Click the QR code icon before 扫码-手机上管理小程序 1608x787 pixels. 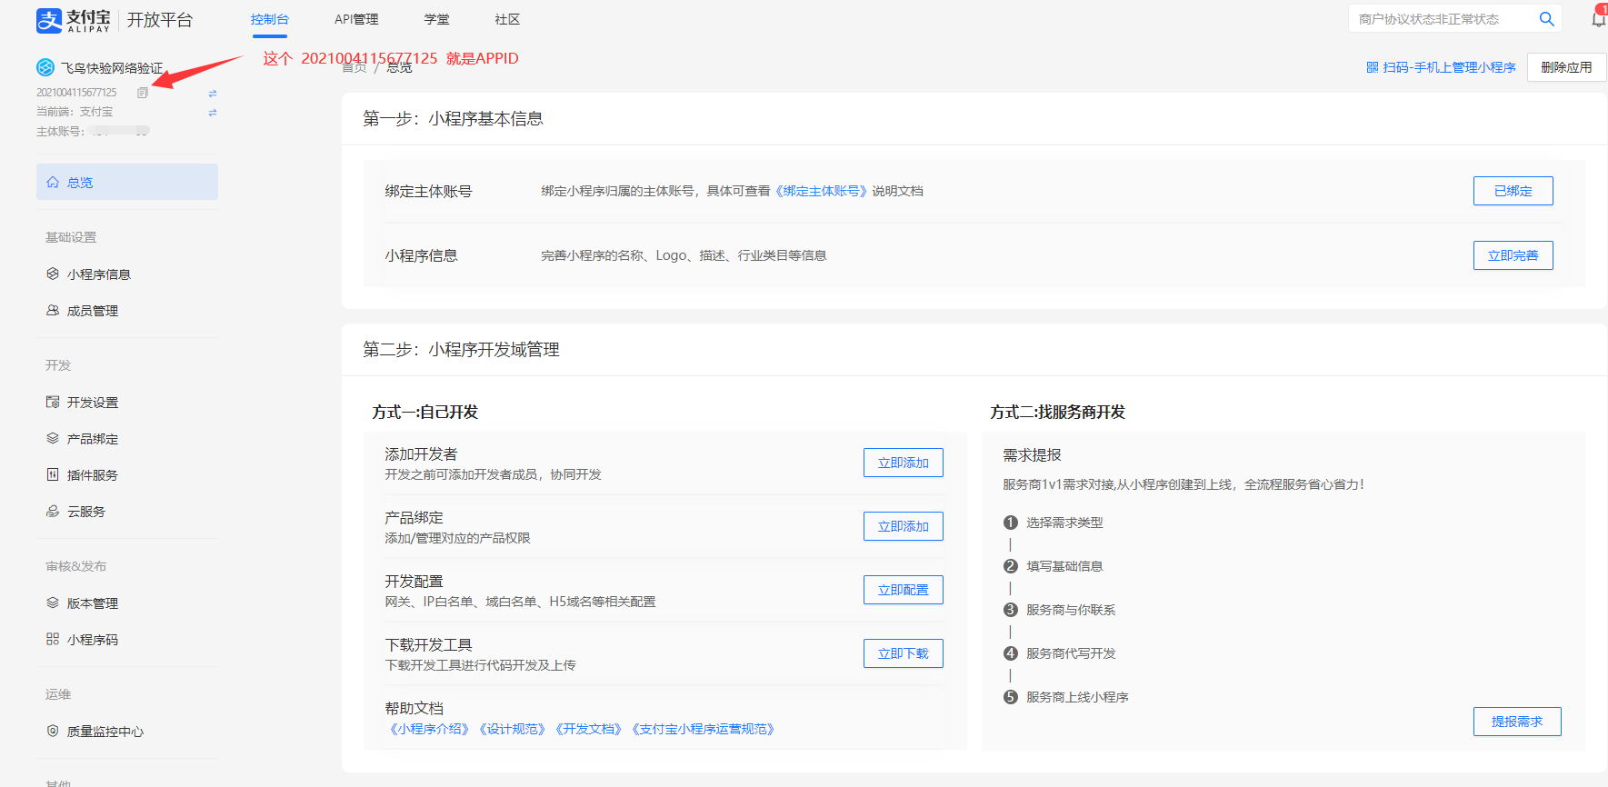1373,67
